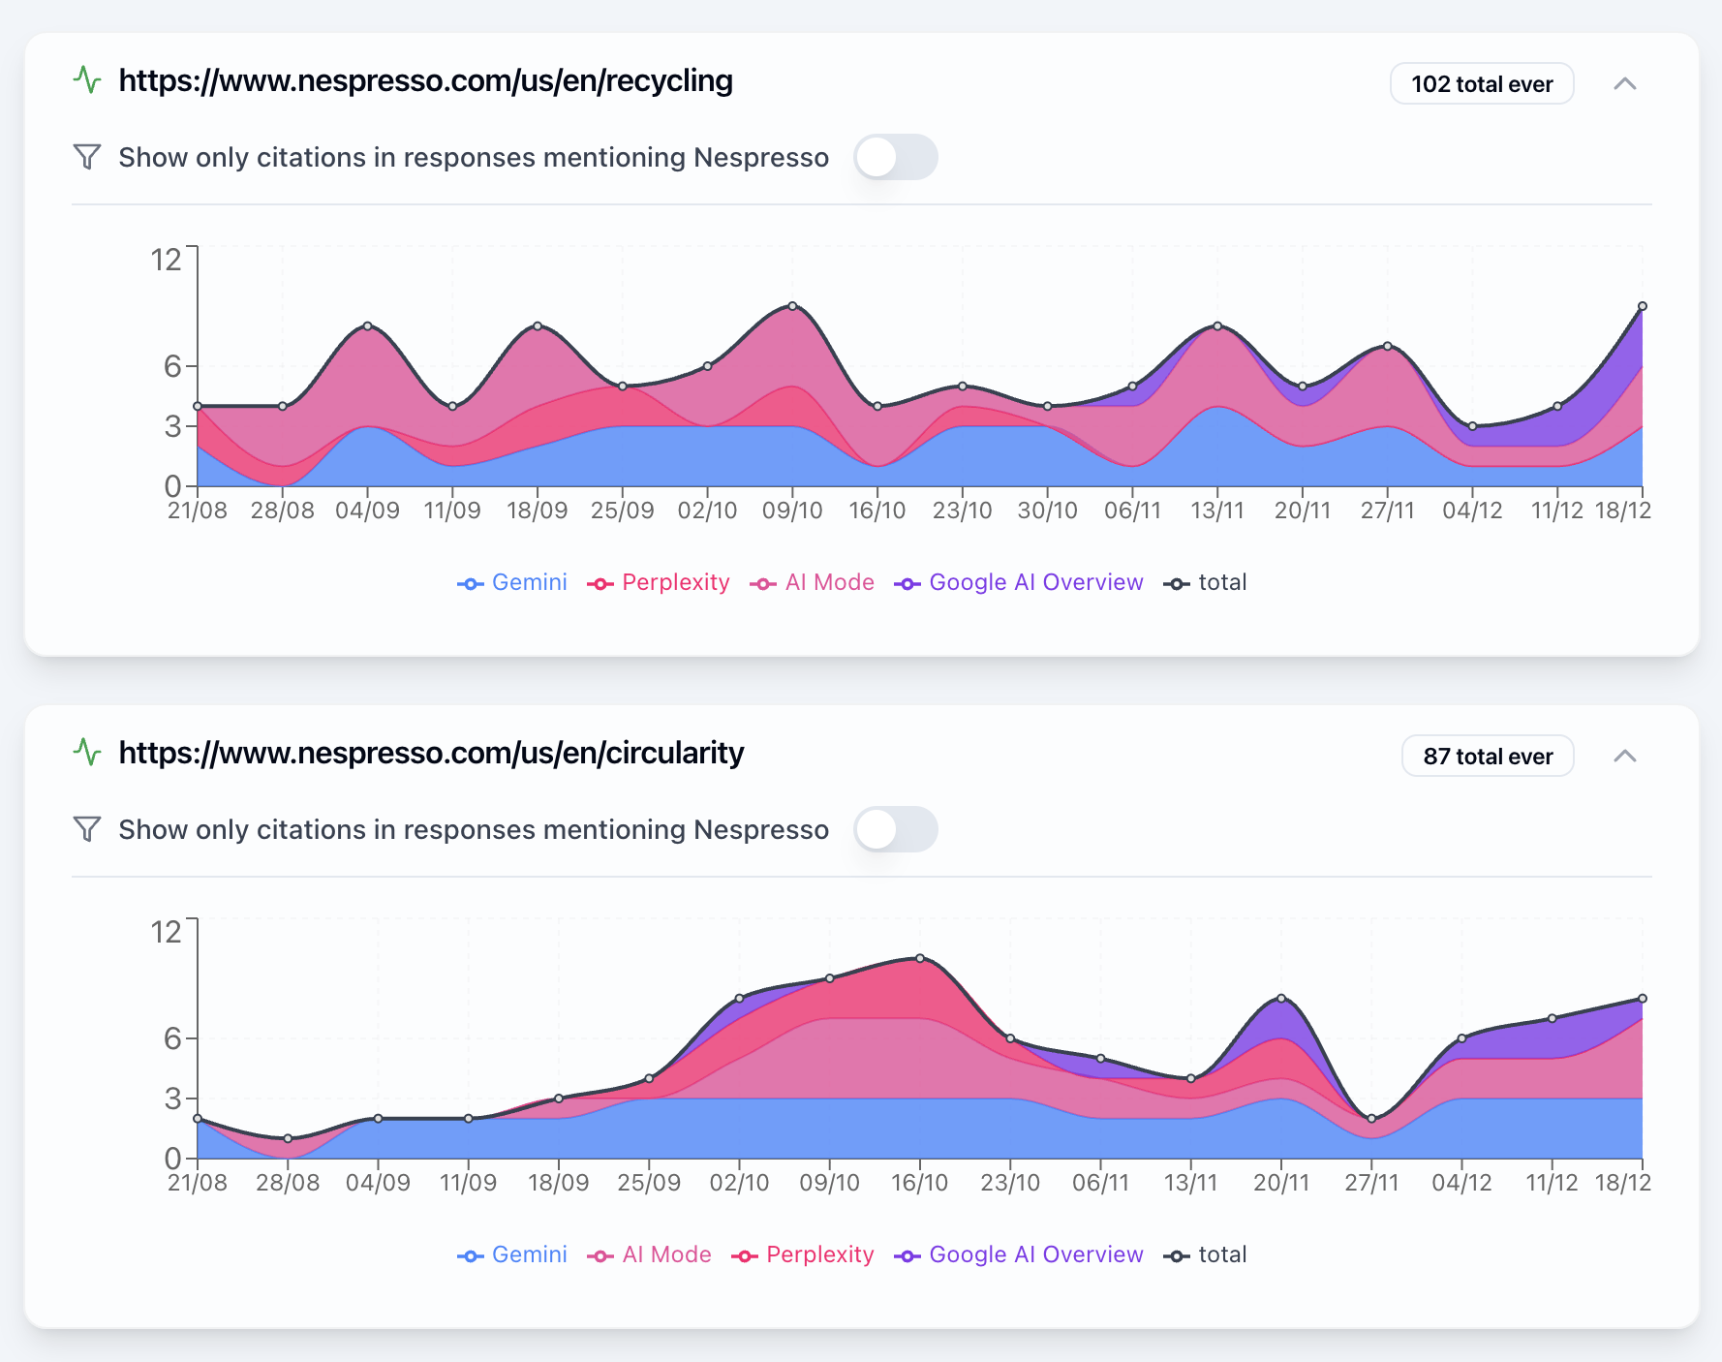Open the nespresso circularity URL link
The image size is (1722, 1362).
(x=431, y=754)
